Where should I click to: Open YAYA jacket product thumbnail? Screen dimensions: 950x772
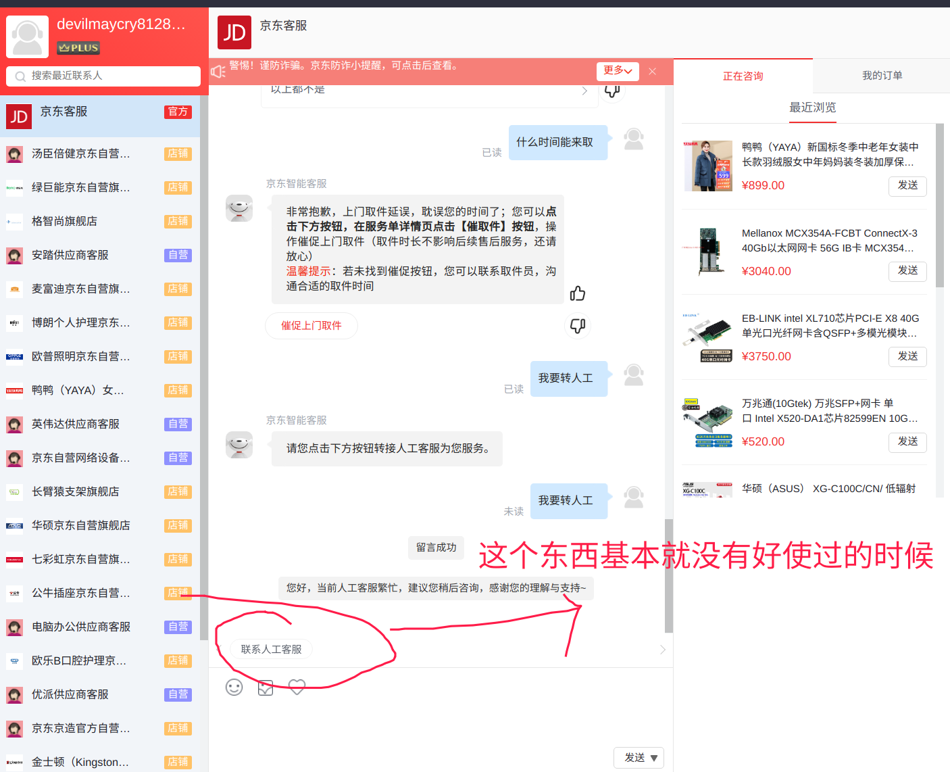point(707,166)
